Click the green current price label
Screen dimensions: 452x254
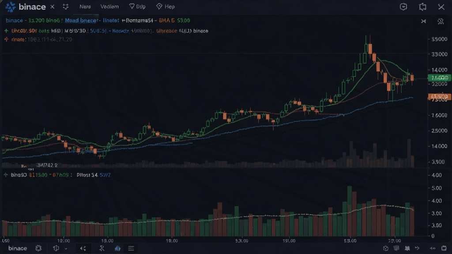pyautogui.click(x=439, y=78)
